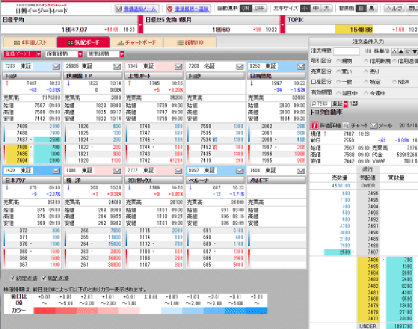This screenshot has width=418, height=329.
Task: Click the mail icon on stock 8252 panel
Action: pos(300,66)
